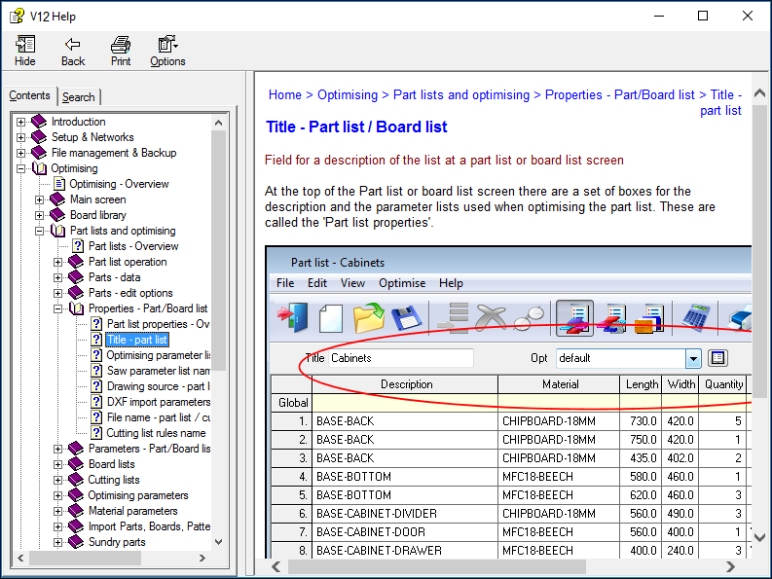The width and height of the screenshot is (772, 579).
Task: Click the question mark icon beside Cutting list rules name
Action: pyautogui.click(x=96, y=433)
